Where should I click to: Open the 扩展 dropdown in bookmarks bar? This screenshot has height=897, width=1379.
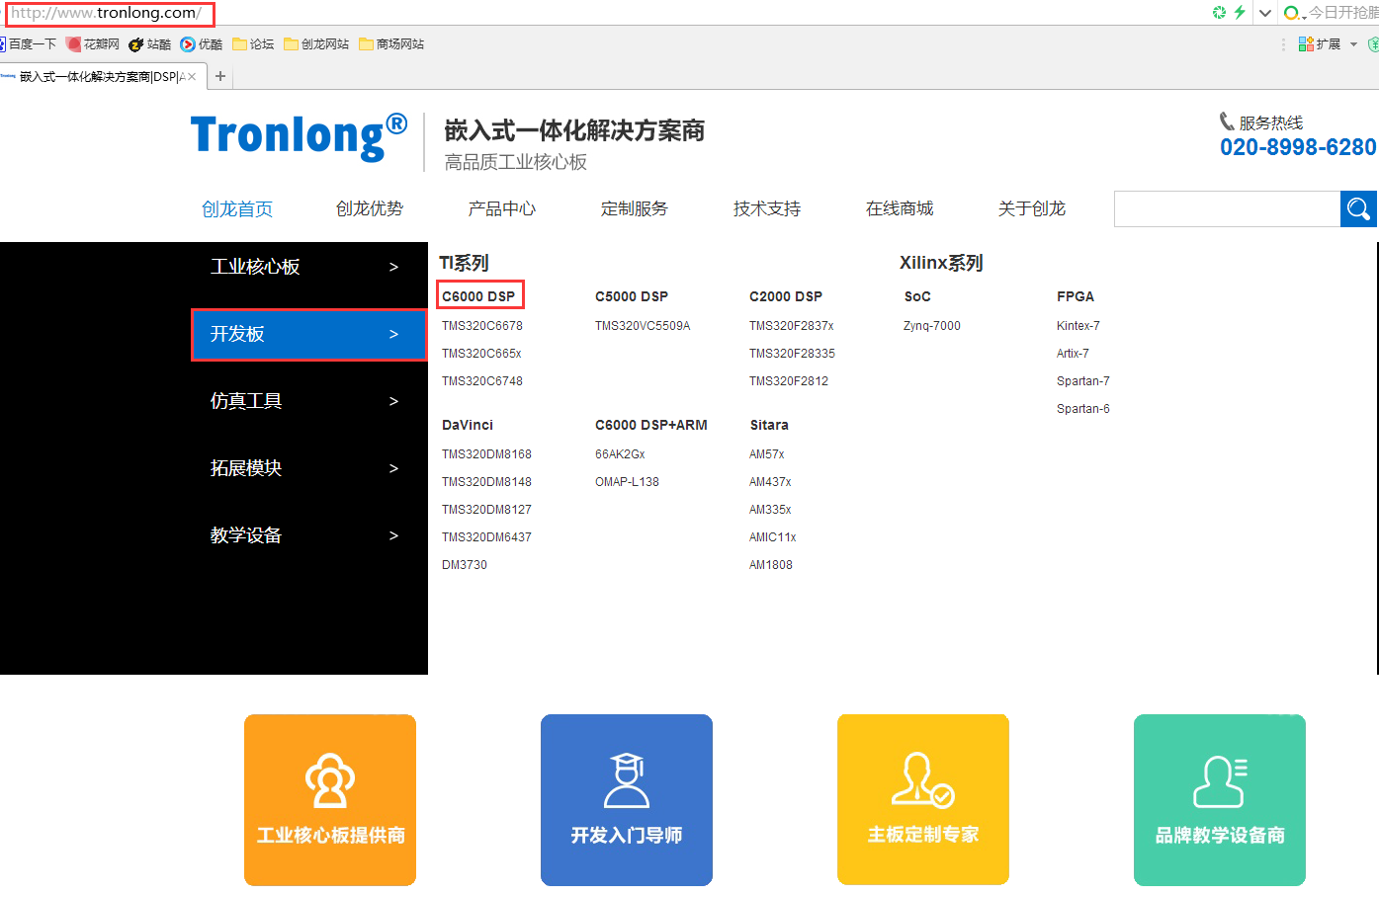point(1328,44)
